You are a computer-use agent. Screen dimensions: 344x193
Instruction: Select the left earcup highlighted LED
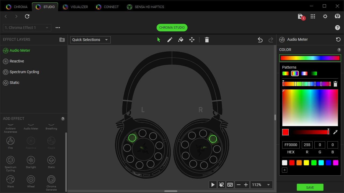pyautogui.click(x=132, y=138)
